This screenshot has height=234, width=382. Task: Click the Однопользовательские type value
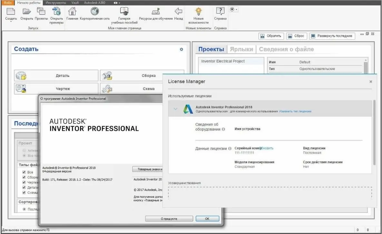tap(317, 69)
